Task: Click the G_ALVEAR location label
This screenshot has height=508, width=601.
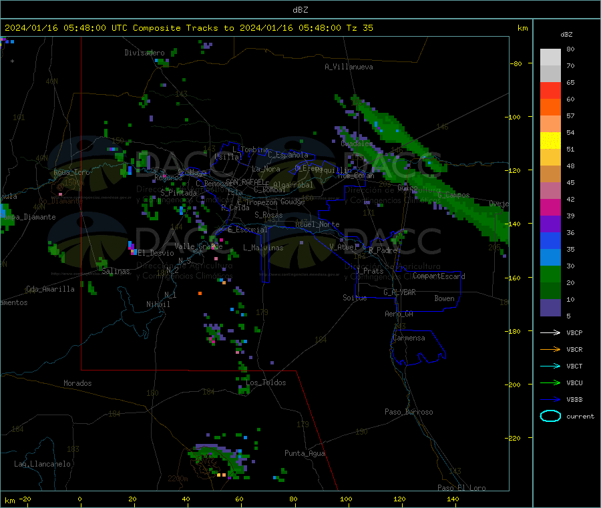Action: pyautogui.click(x=400, y=292)
